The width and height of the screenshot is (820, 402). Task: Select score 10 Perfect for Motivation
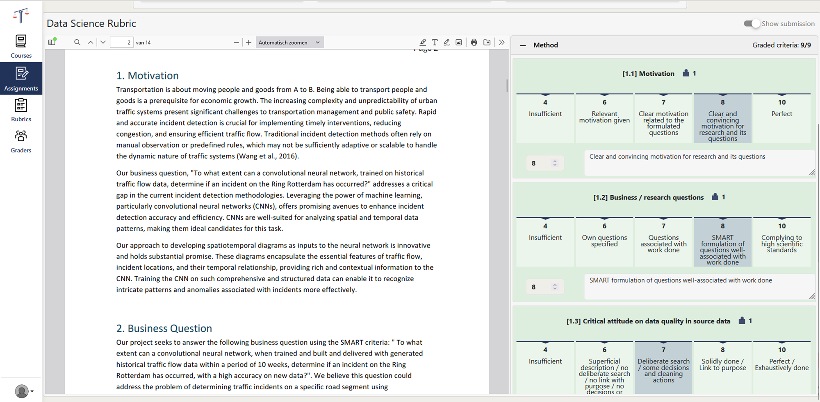coord(782,118)
